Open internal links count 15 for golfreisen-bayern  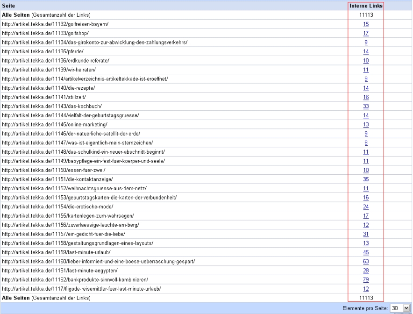[366, 24]
